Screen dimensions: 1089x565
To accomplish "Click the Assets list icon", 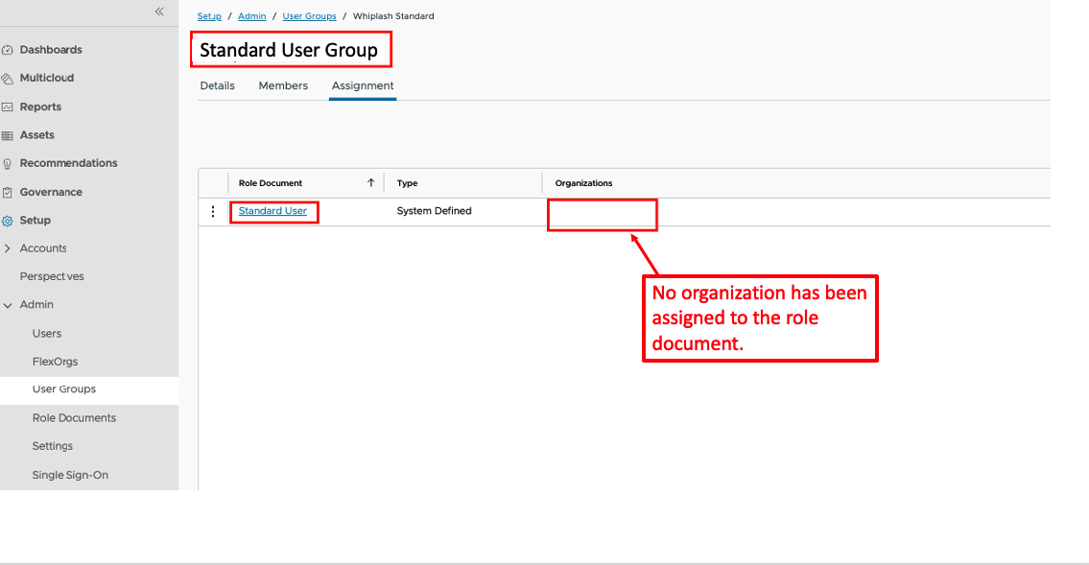I will pos(7,135).
